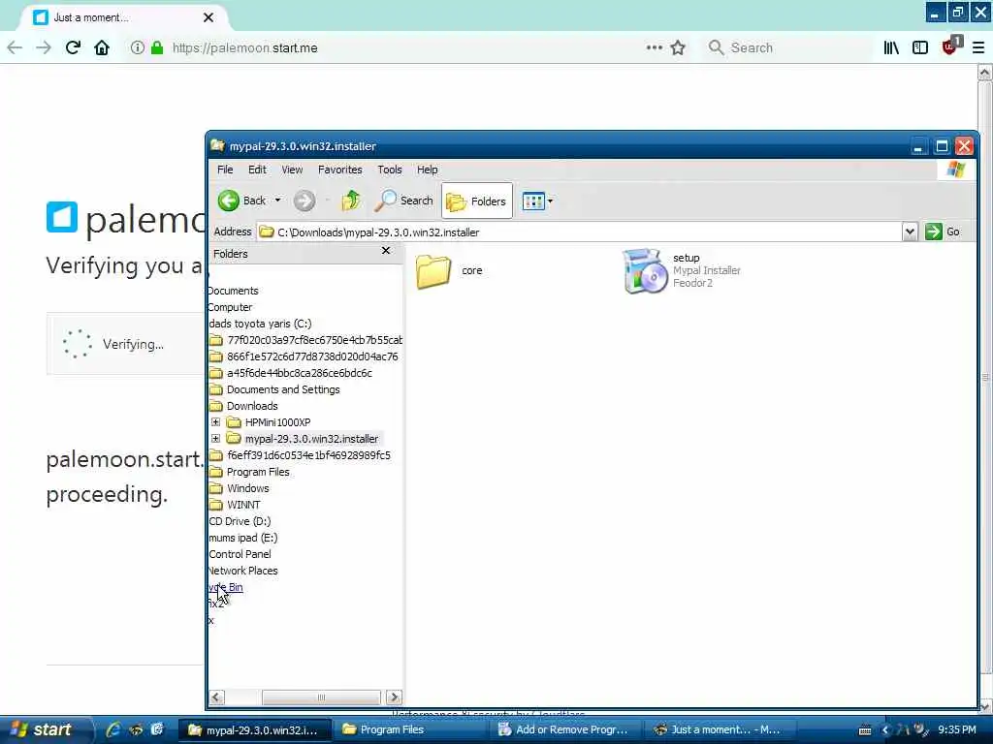Select dads toyota yaris (C:) drive

(x=260, y=324)
